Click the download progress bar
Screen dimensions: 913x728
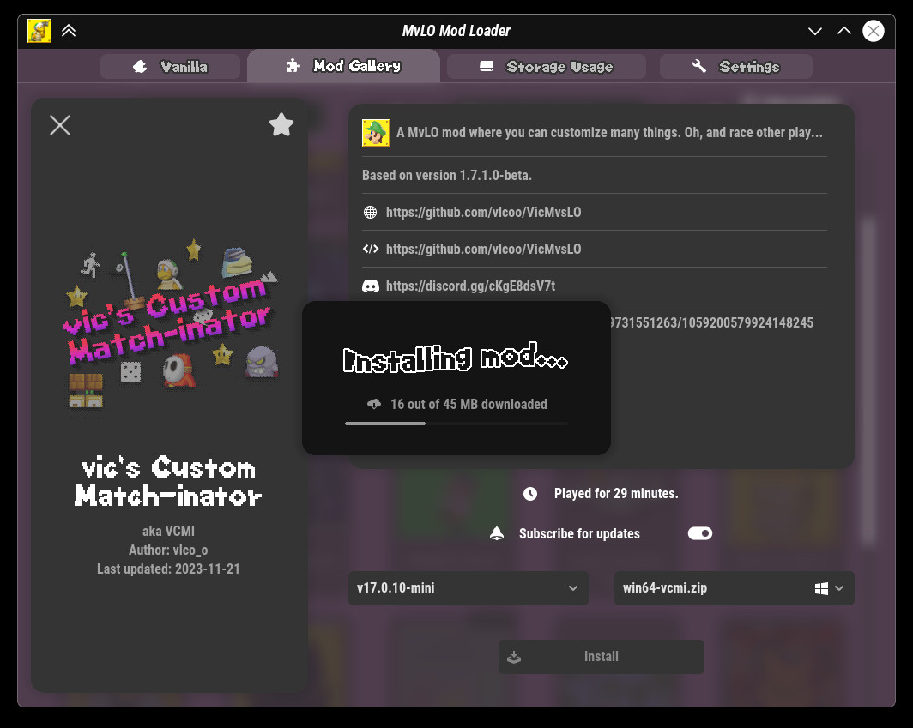(x=456, y=423)
